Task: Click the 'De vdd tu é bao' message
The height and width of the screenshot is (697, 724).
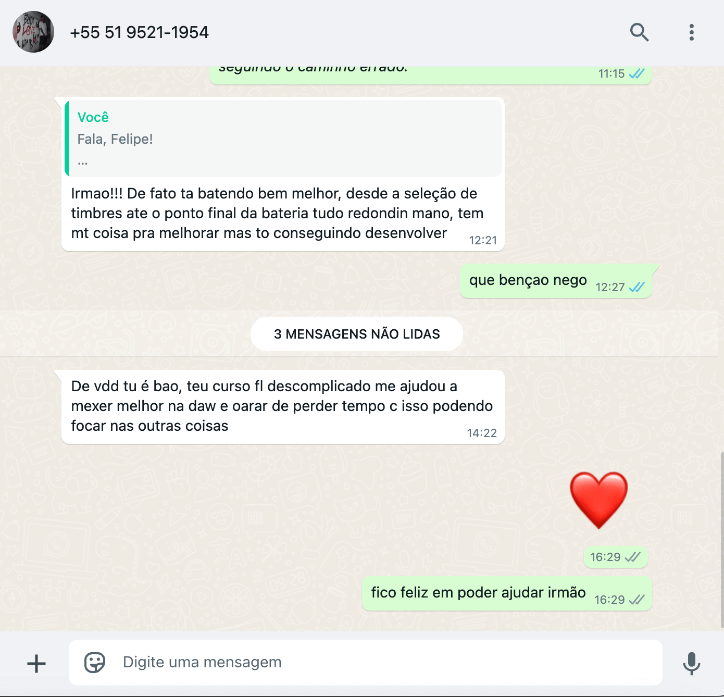Action: click(283, 407)
